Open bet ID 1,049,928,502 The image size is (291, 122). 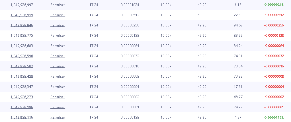[22, 66]
